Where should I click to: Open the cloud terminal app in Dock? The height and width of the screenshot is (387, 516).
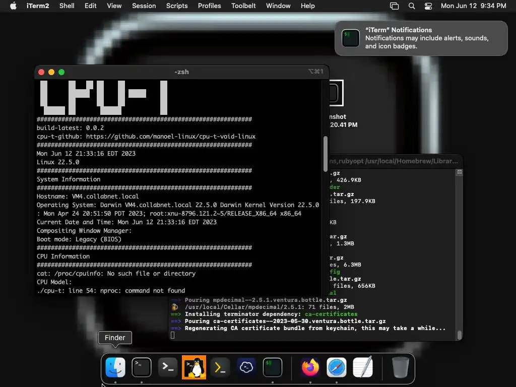(246, 367)
